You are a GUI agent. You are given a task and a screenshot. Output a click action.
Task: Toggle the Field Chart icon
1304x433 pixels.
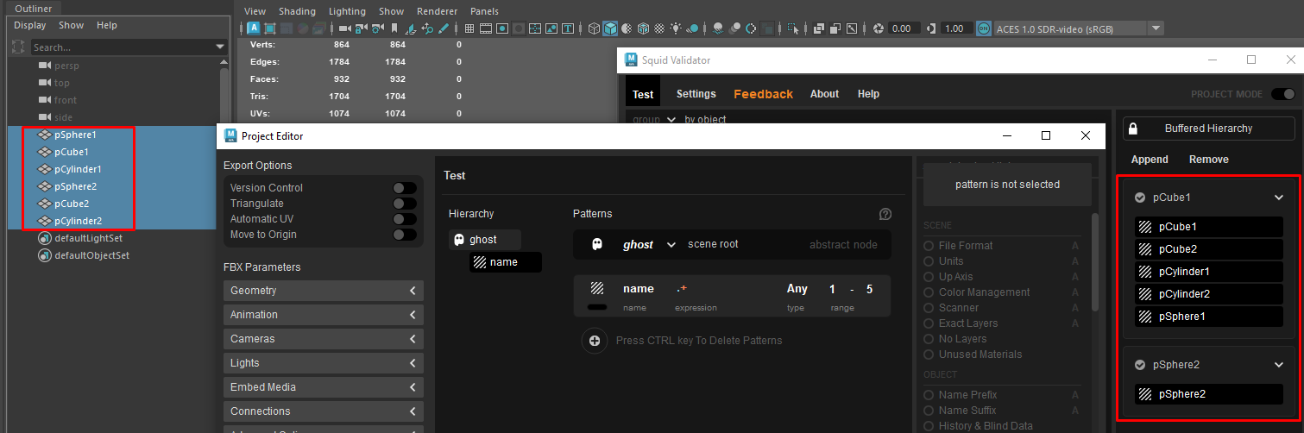pos(535,28)
